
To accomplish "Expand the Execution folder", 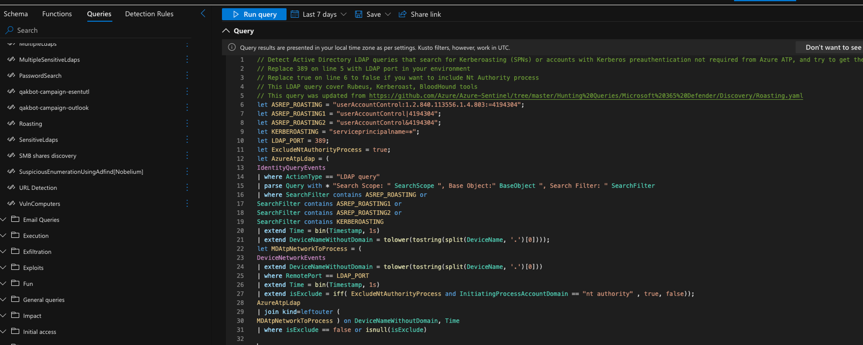I will 3,235.
